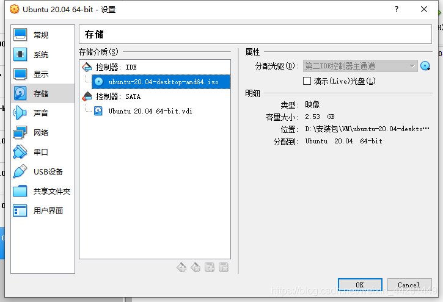The height and width of the screenshot is (302, 443).
Task: Select Ubuntu 20.04 64-bit.vdi disk entry
Action: tap(150, 111)
